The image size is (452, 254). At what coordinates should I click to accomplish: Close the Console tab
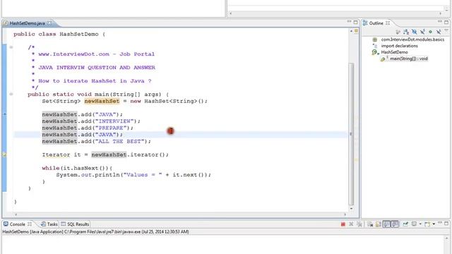30,224
